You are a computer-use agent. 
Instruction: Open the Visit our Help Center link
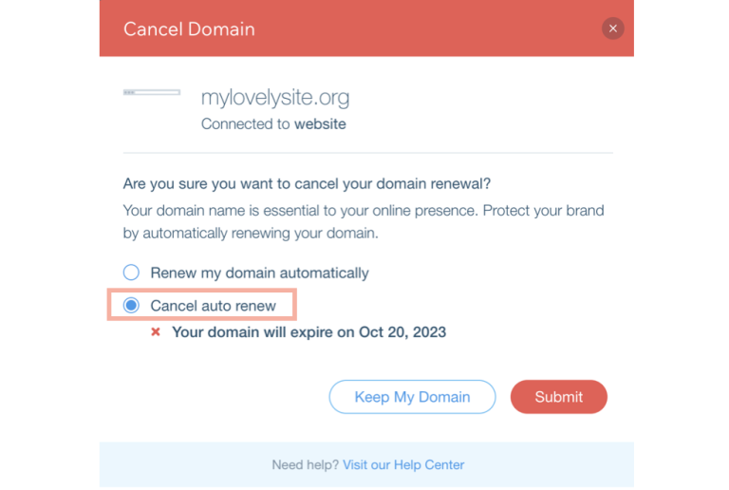click(403, 465)
